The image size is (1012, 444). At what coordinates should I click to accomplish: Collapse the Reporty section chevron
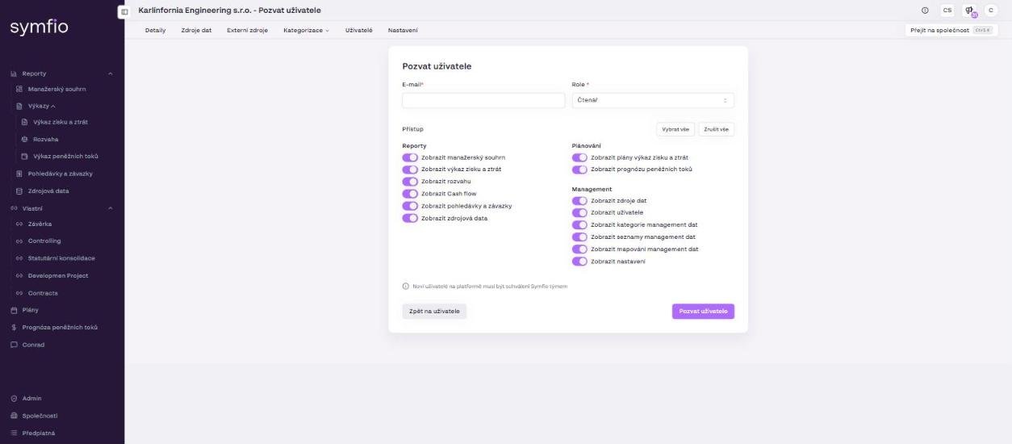[111, 73]
